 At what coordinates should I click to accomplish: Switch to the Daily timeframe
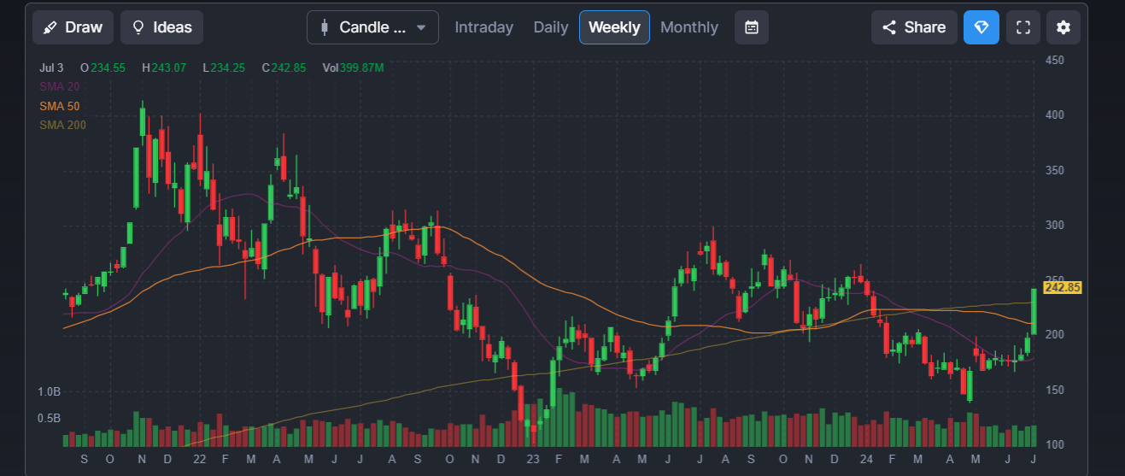coord(551,27)
